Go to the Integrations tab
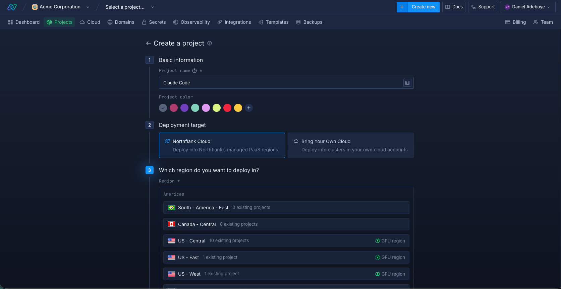561x289 pixels. pyautogui.click(x=234, y=22)
